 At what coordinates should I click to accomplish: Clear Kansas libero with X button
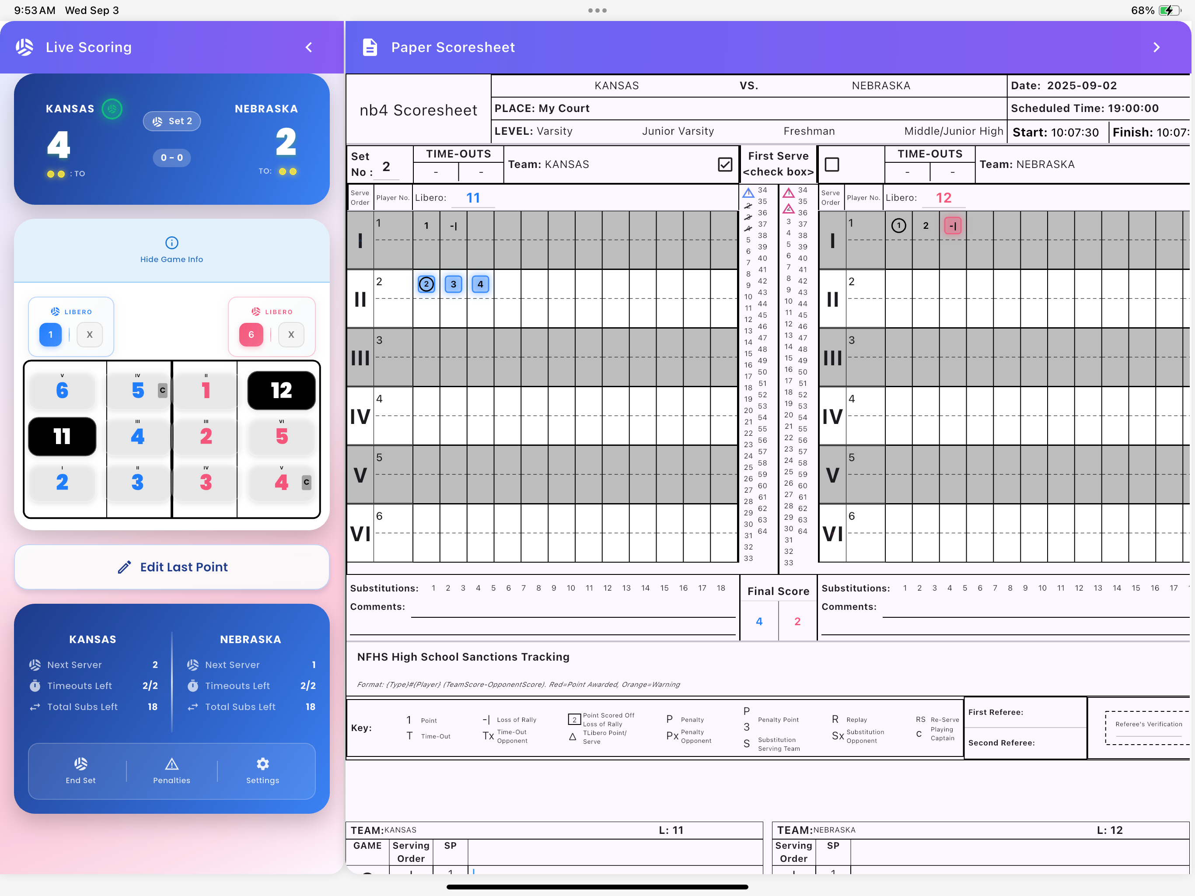point(90,335)
